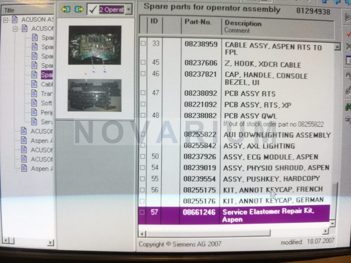Click PCB ASSY, RTS, XP description
The image size is (351, 263).
pyautogui.click(x=258, y=105)
